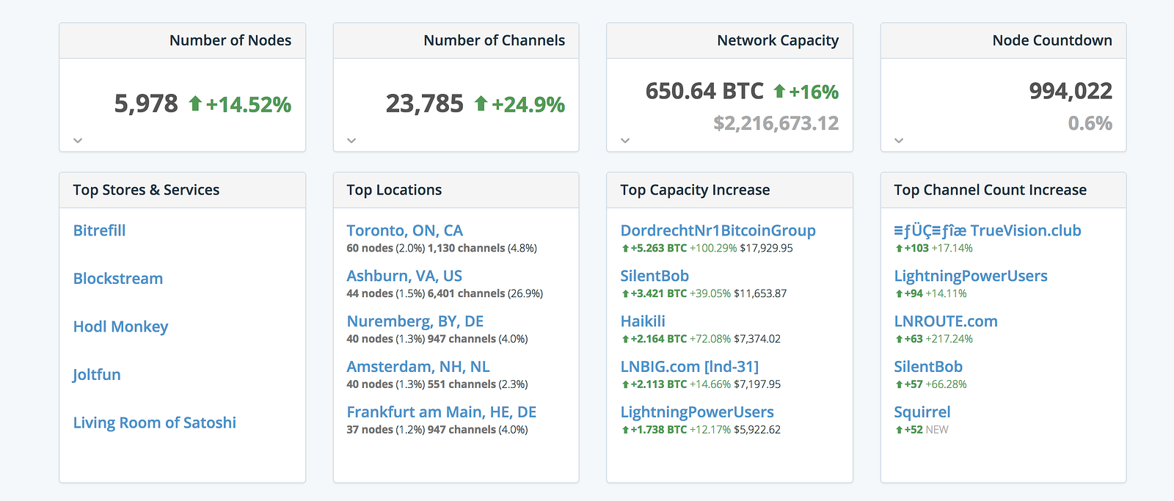This screenshot has width=1174, height=501.
Task: Open the LNROUTE.com node link
Action: click(945, 321)
